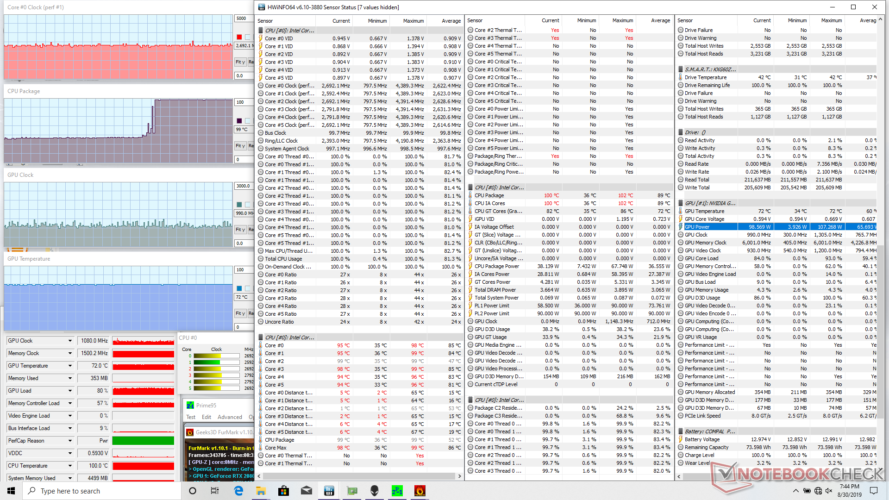Click the Battery Voltage lightning icon

tap(681, 439)
